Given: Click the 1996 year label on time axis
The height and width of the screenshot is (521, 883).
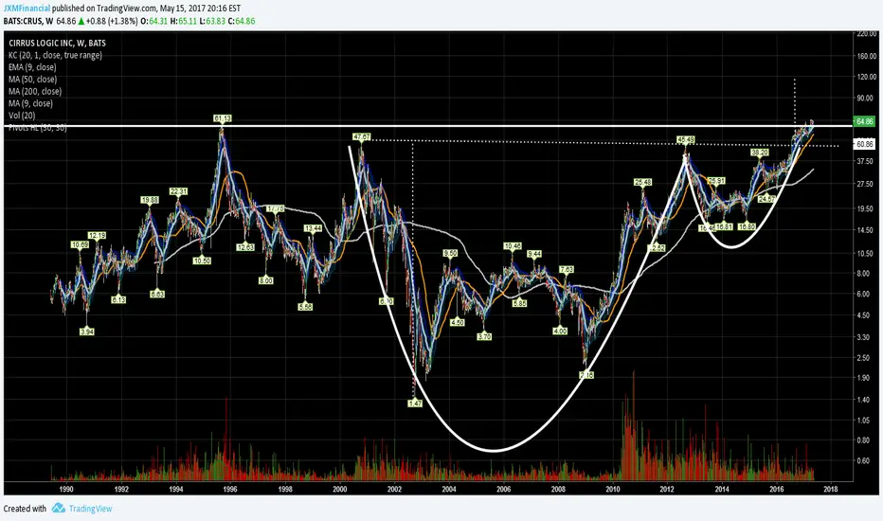Looking at the screenshot, I should [x=230, y=489].
